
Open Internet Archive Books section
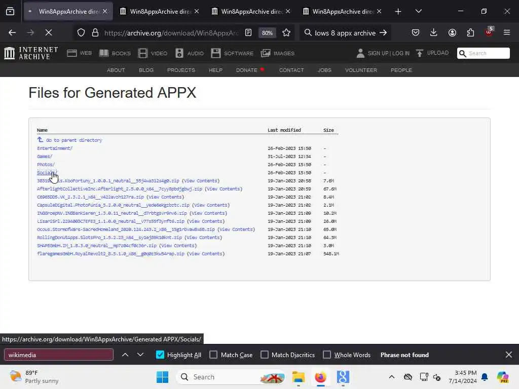(x=115, y=53)
